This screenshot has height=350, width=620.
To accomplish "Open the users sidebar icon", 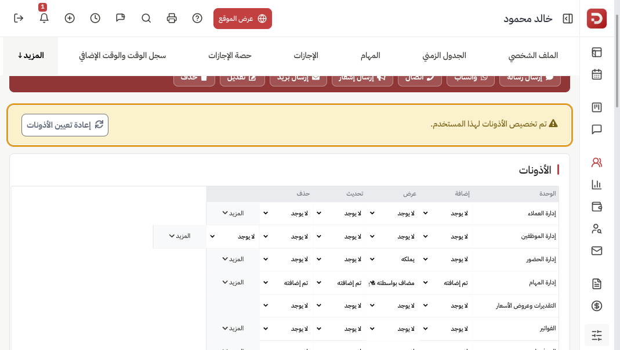I will [x=597, y=163].
